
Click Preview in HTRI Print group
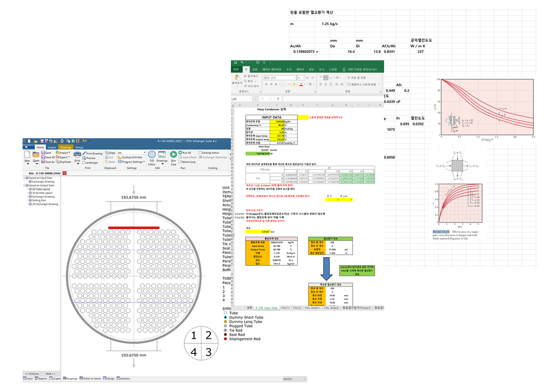tap(89, 158)
